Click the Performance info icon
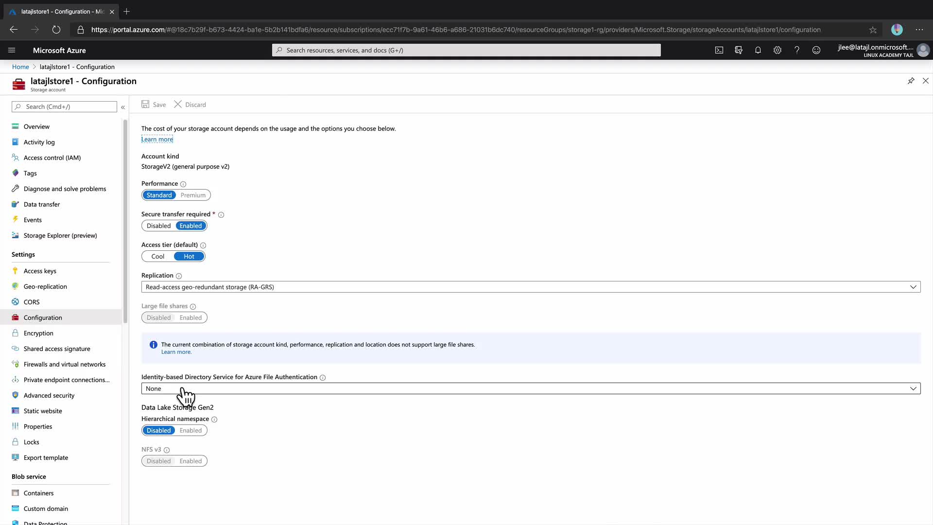The height and width of the screenshot is (525, 933). click(x=183, y=184)
